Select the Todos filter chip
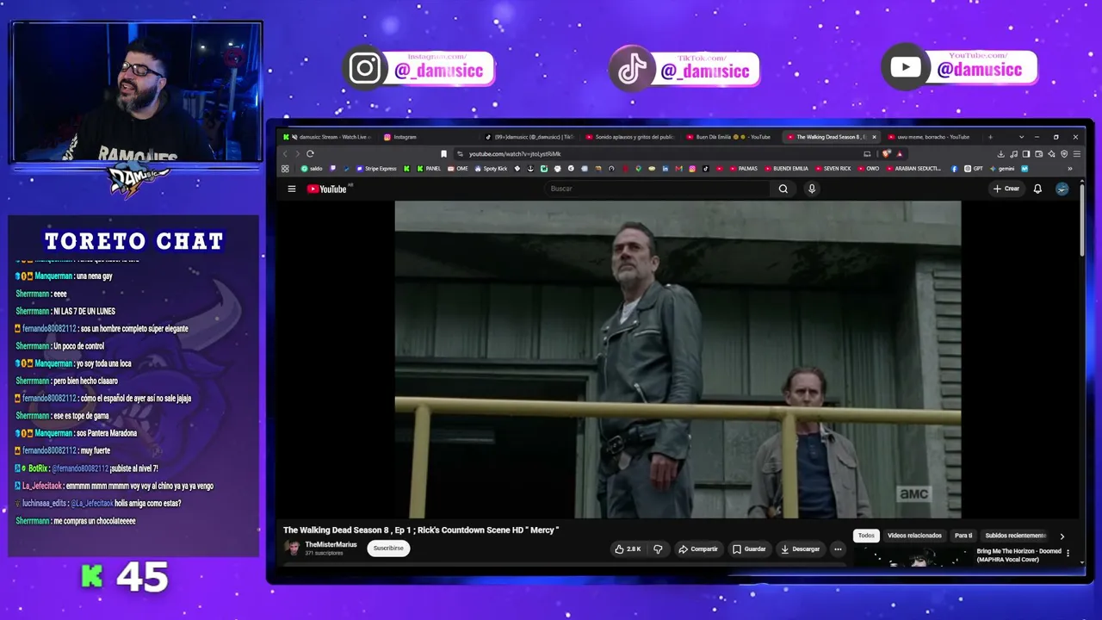 (x=866, y=536)
